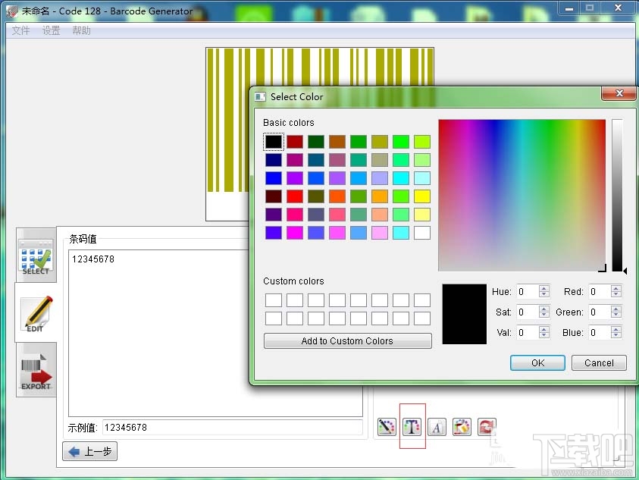
Task: Click the background color paint bucket icon
Action: pos(462,427)
